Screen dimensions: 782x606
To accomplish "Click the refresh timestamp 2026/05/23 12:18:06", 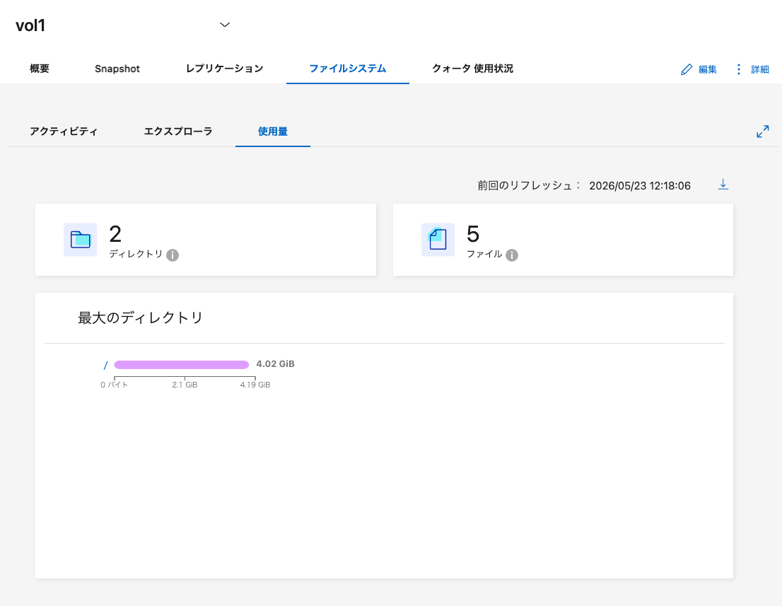I will (640, 185).
